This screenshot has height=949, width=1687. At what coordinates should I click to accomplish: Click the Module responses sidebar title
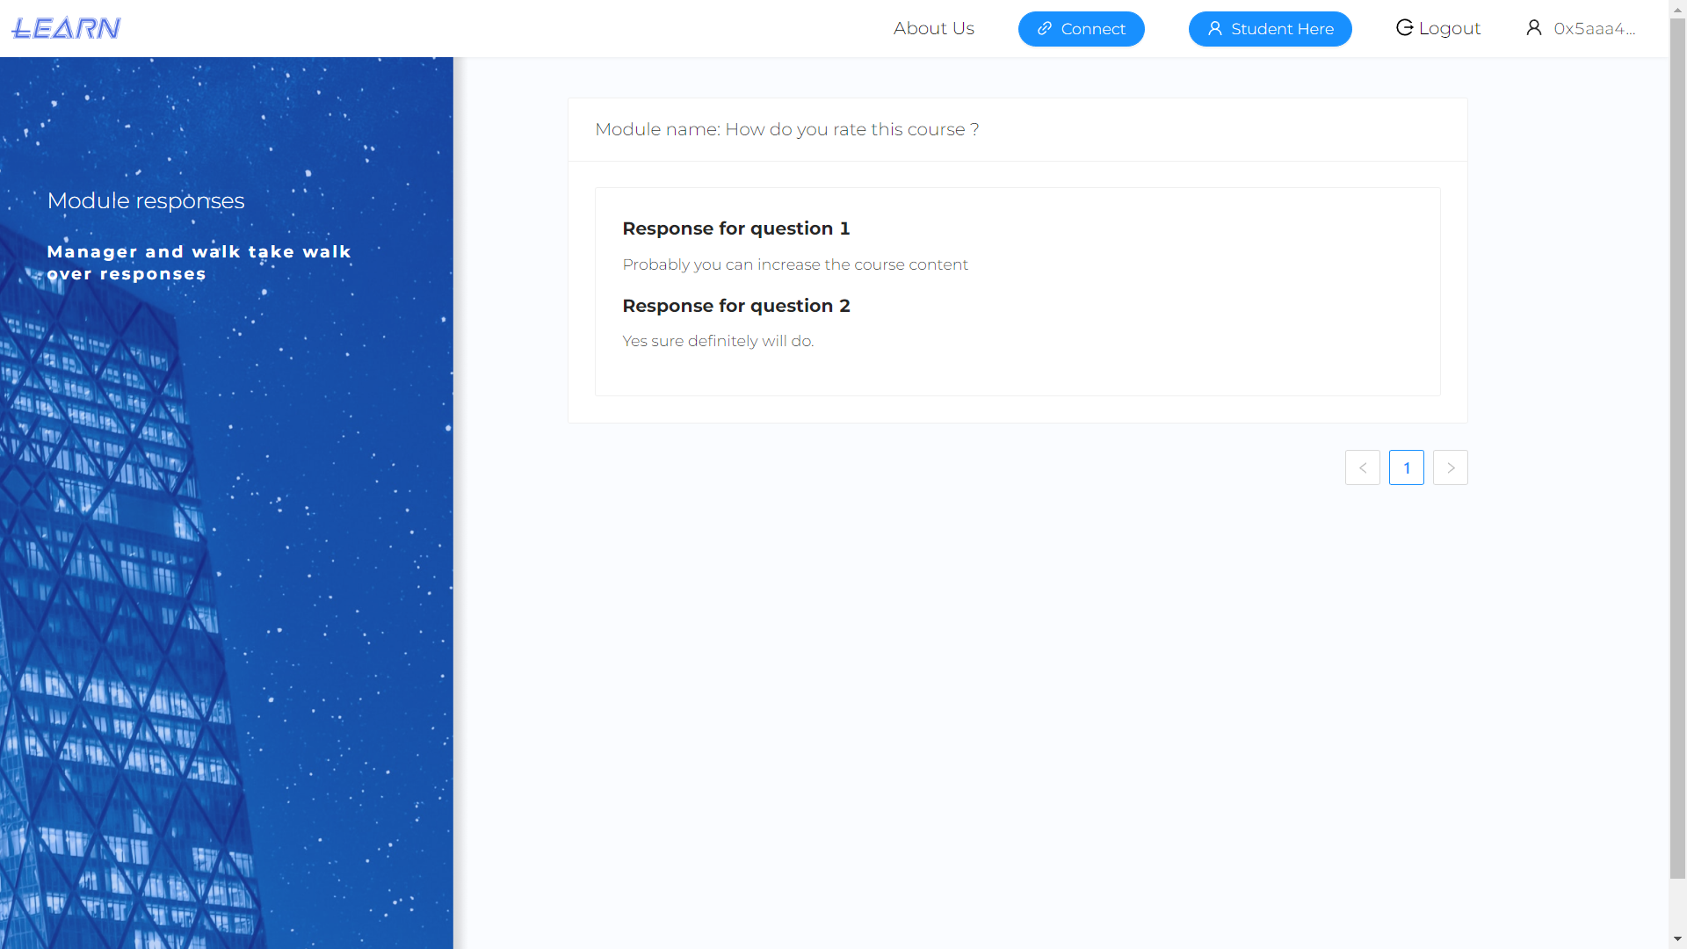coord(146,200)
